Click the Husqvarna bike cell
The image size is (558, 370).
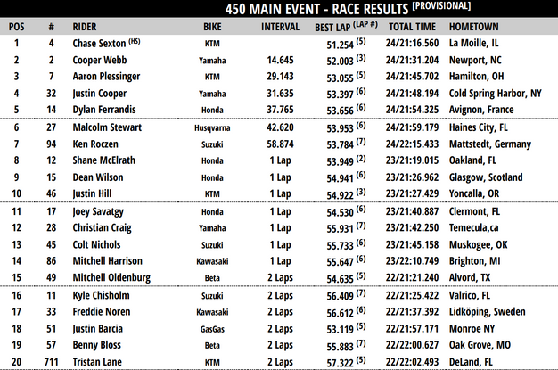pyautogui.click(x=211, y=127)
